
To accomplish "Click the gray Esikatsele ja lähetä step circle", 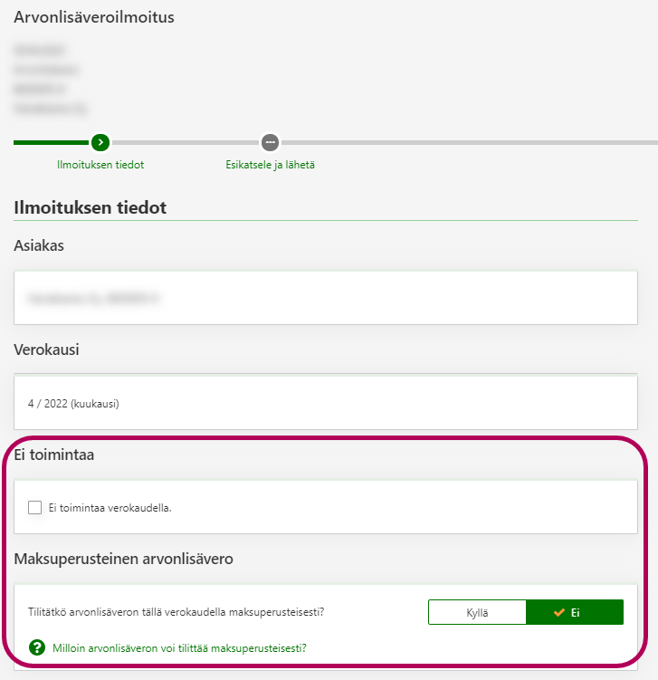I will [270, 142].
